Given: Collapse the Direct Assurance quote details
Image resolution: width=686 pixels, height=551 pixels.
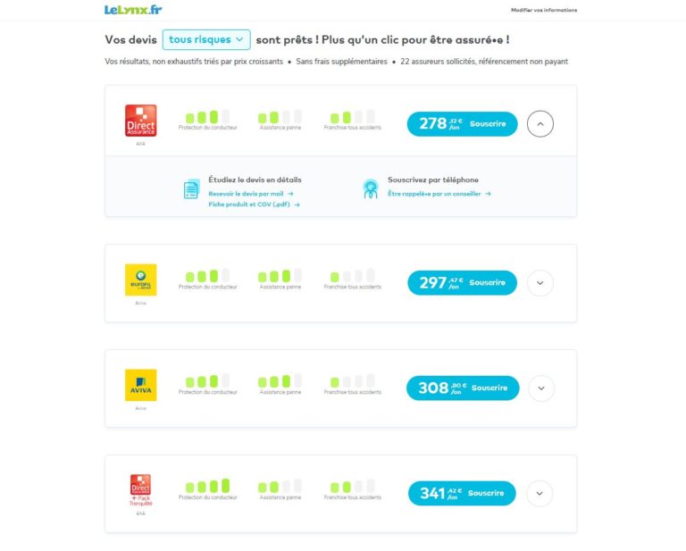Looking at the screenshot, I should pyautogui.click(x=540, y=124).
